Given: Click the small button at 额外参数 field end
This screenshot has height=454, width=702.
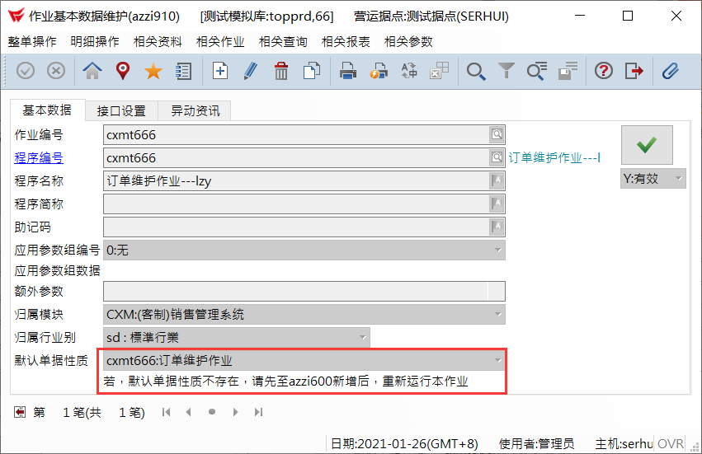Looking at the screenshot, I should tap(497, 291).
